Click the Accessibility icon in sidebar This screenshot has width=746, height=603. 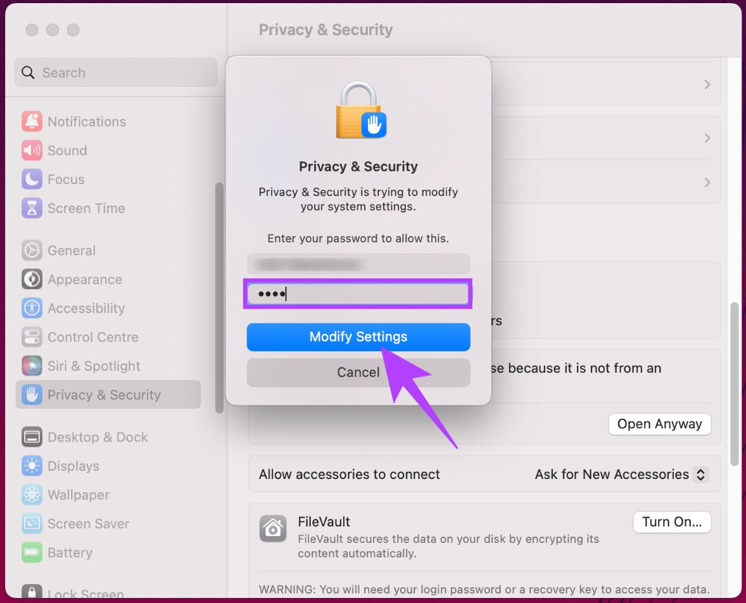(32, 308)
